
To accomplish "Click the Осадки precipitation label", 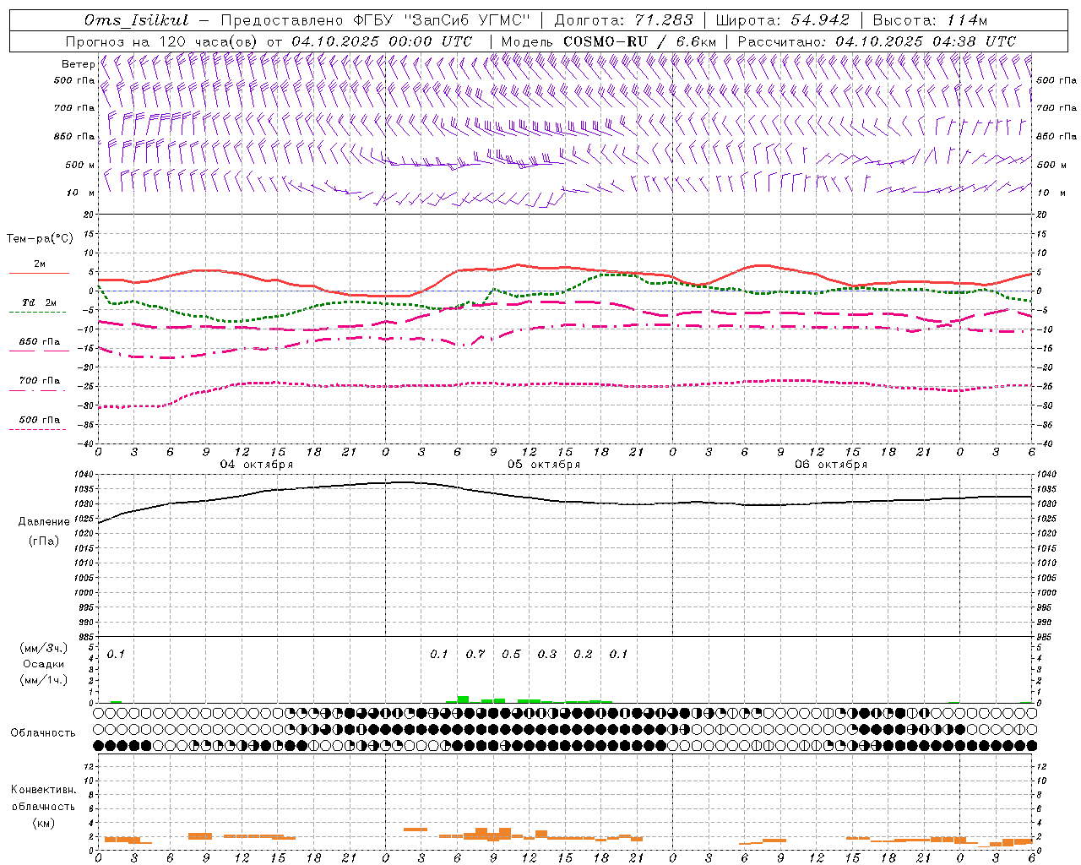I will tap(43, 664).
